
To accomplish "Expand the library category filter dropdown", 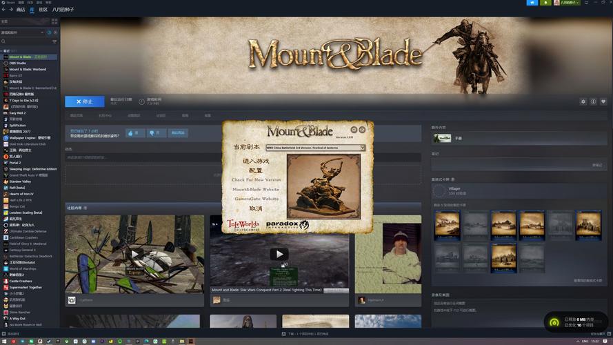I will (41, 32).
